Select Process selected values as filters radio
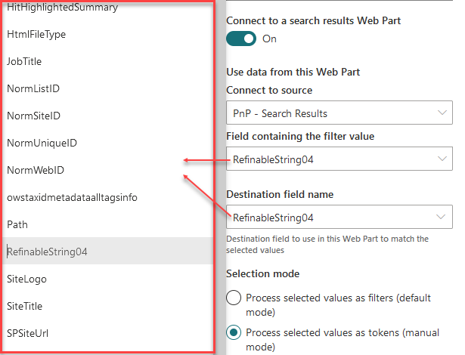Screen dimensions: 465x355 [234, 298]
